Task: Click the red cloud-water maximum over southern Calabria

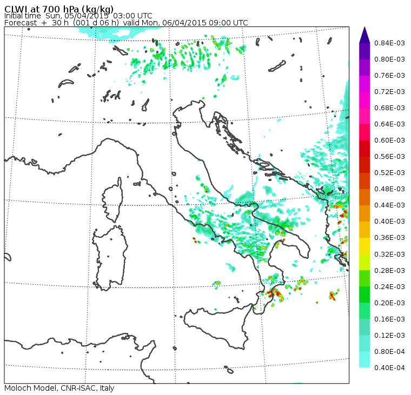Action: (273, 293)
